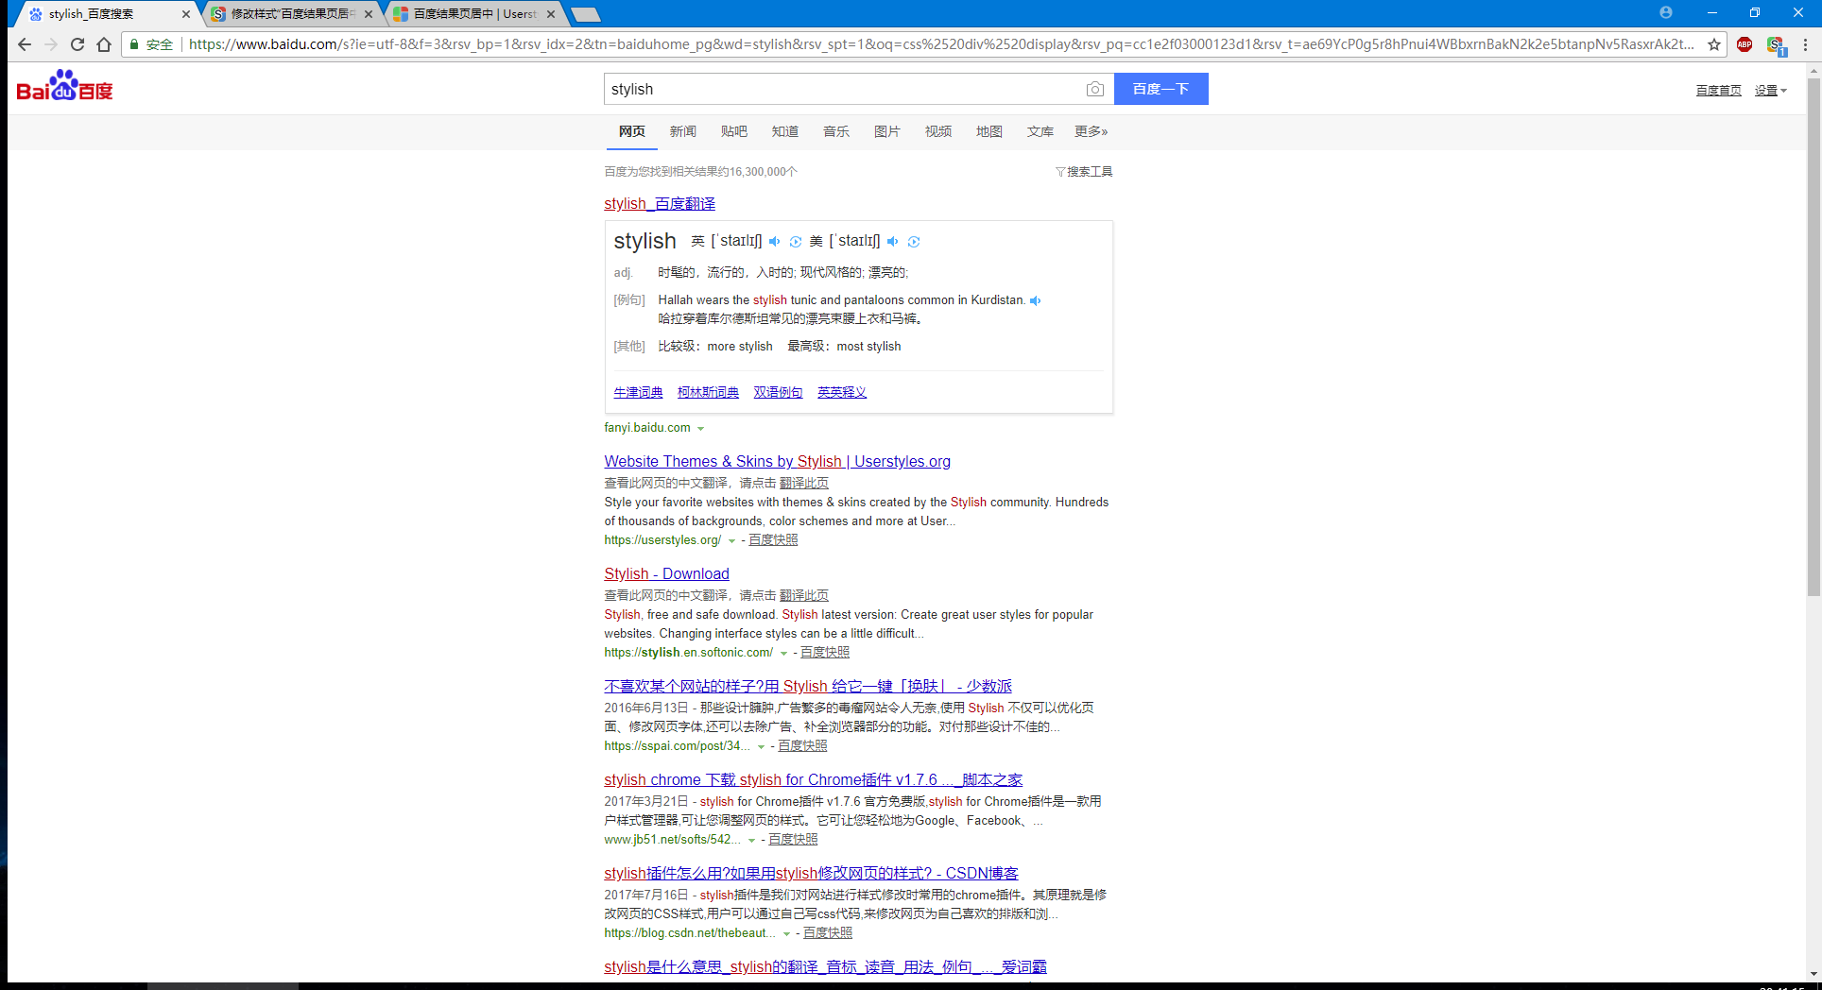
Task: Open the Stylish - Download result link
Action: [666, 573]
